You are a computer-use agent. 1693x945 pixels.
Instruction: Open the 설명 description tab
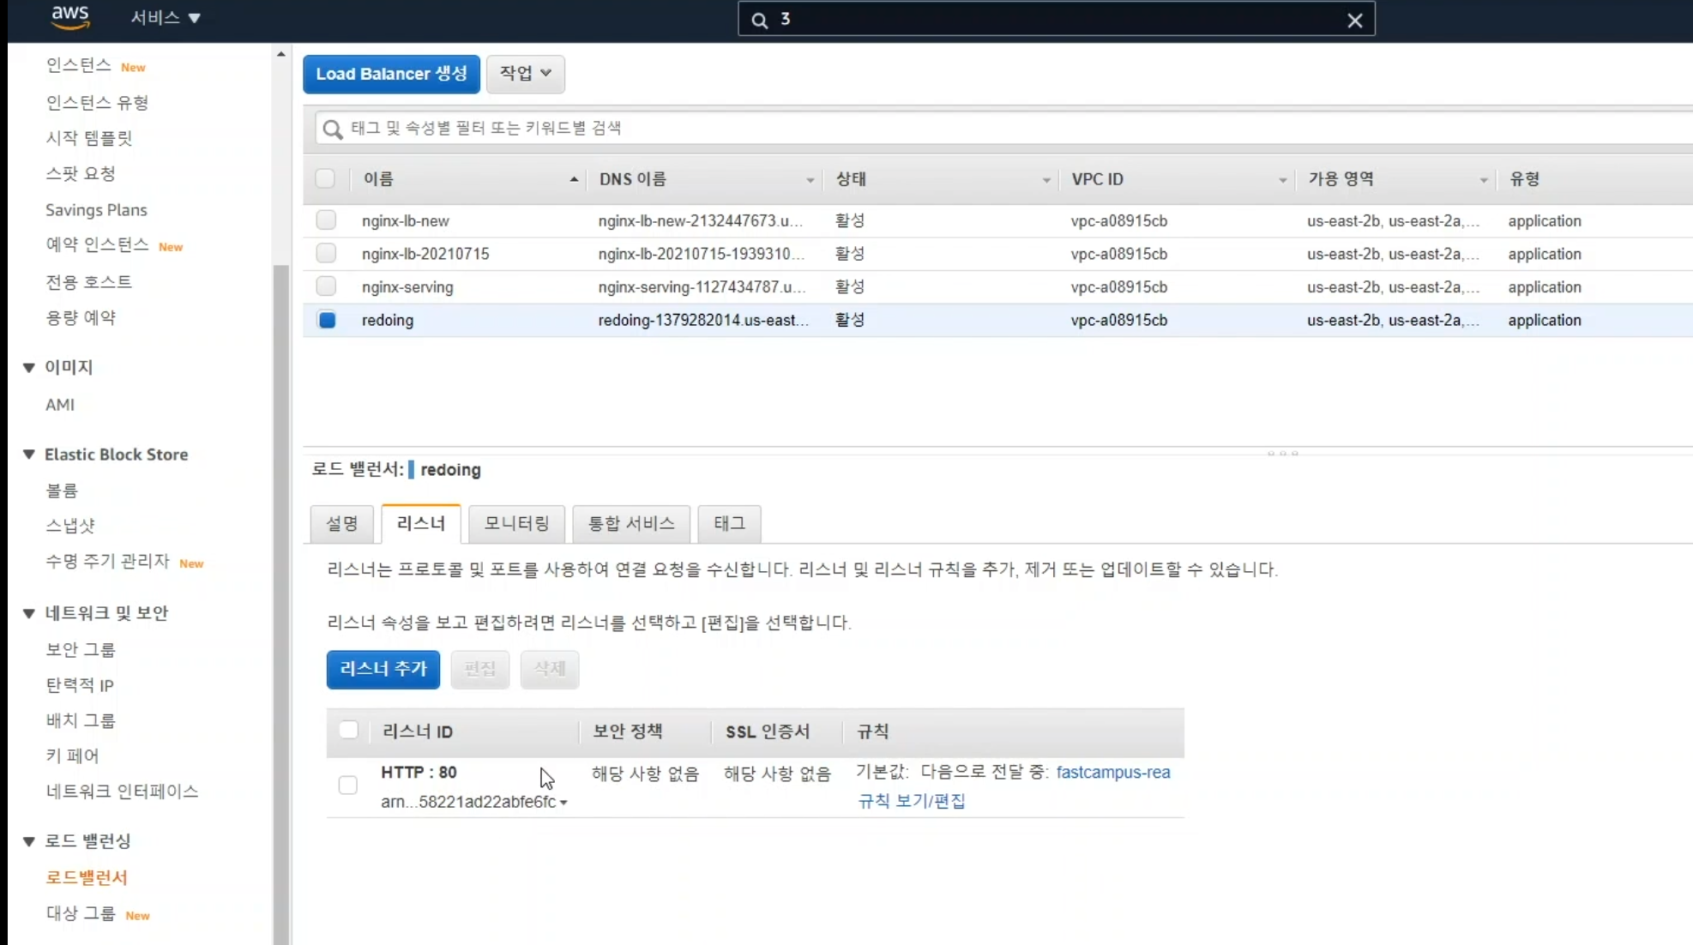point(341,523)
